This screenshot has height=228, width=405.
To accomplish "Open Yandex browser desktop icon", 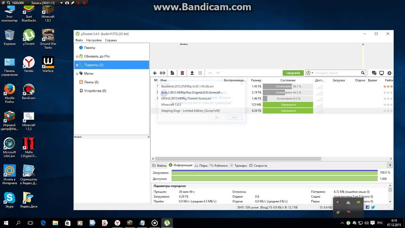I will pos(29,65).
